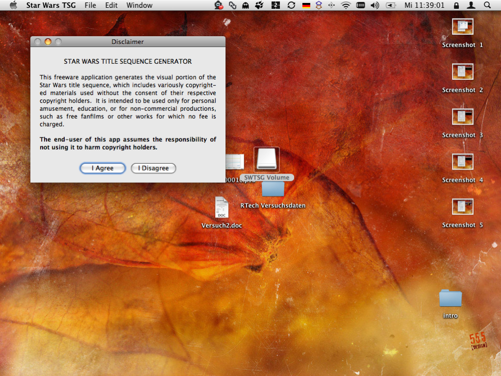Click the up-down arrows house icon

pyautogui.click(x=319, y=5)
